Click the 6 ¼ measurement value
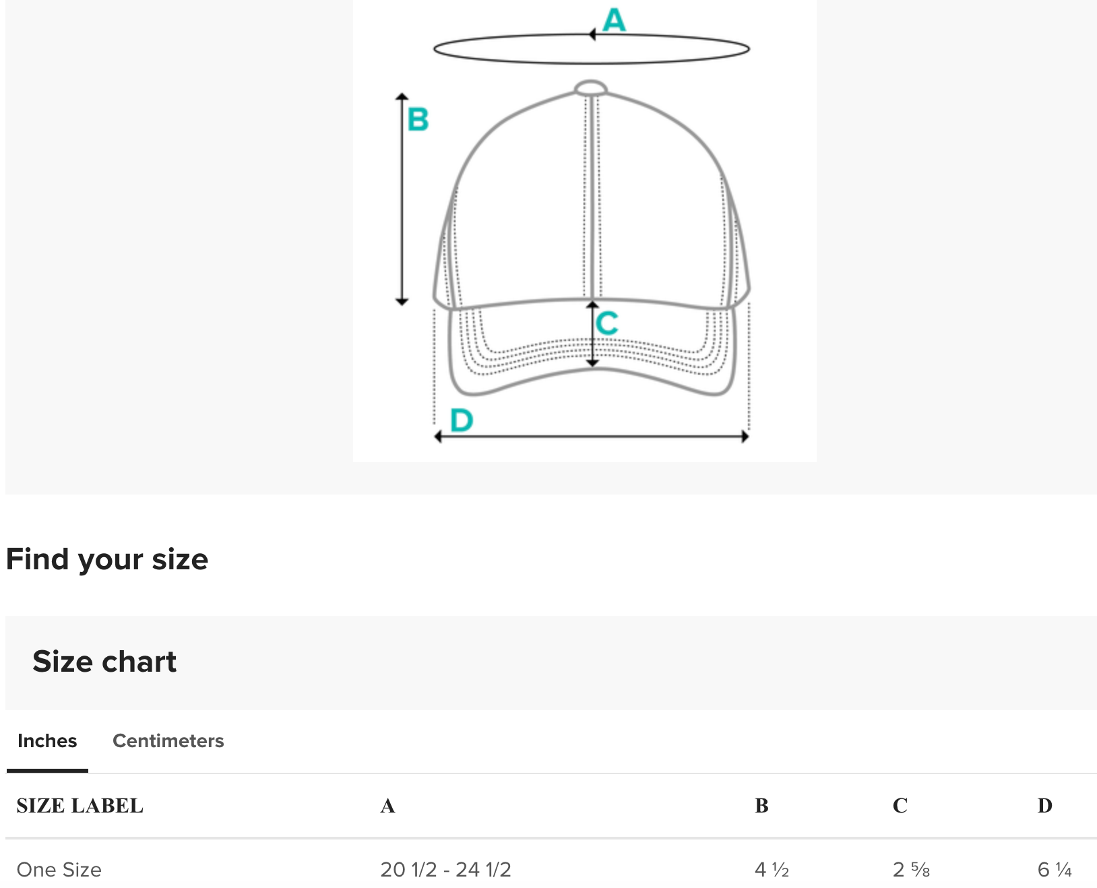 pos(1055,870)
